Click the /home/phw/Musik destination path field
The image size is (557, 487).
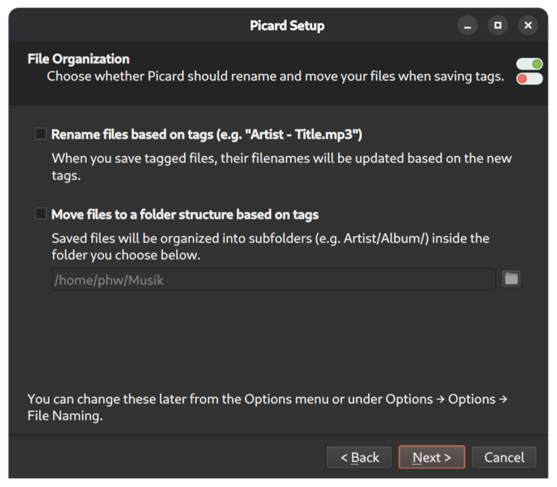pos(274,280)
